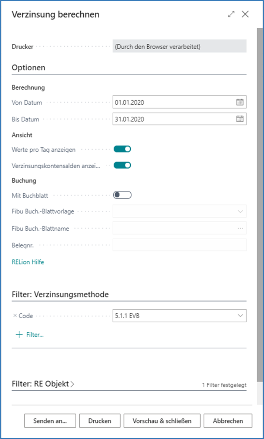Enable the Mit Buchblatt switch

122,195
